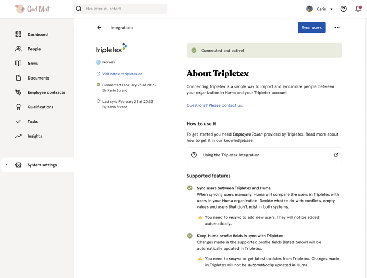Image resolution: width=367 pixels, height=278 pixels.
Task: Click the search magnifier icon
Action: 78,9
